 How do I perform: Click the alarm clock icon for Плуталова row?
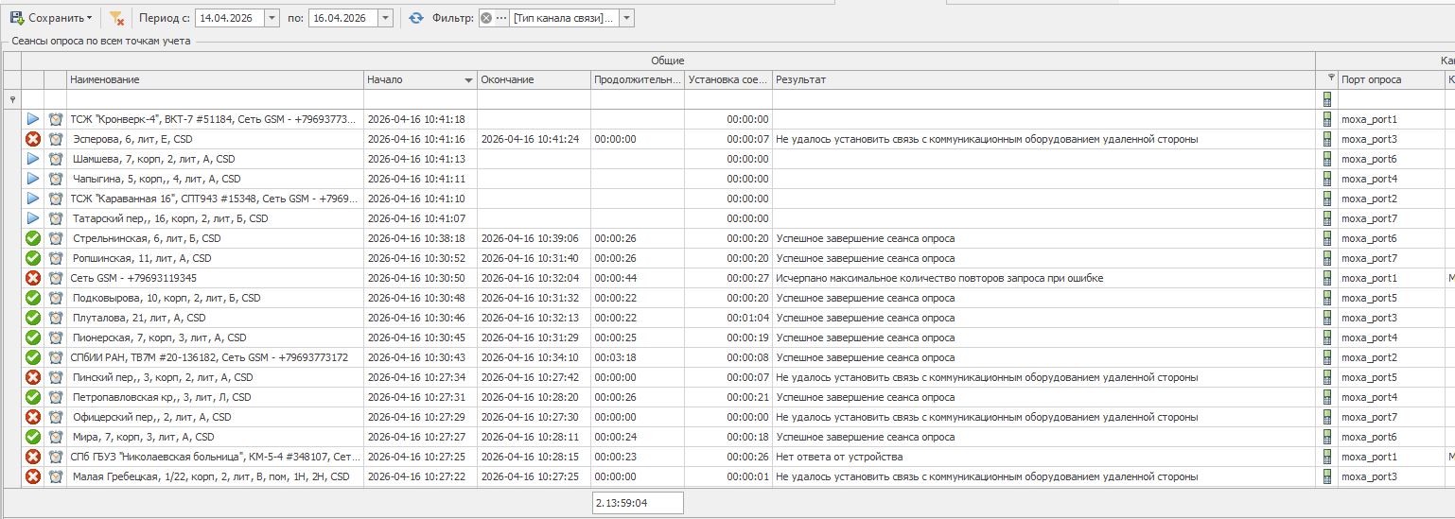56,318
